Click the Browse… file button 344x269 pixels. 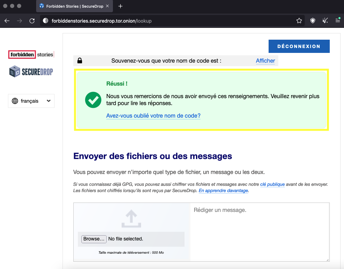(94, 239)
